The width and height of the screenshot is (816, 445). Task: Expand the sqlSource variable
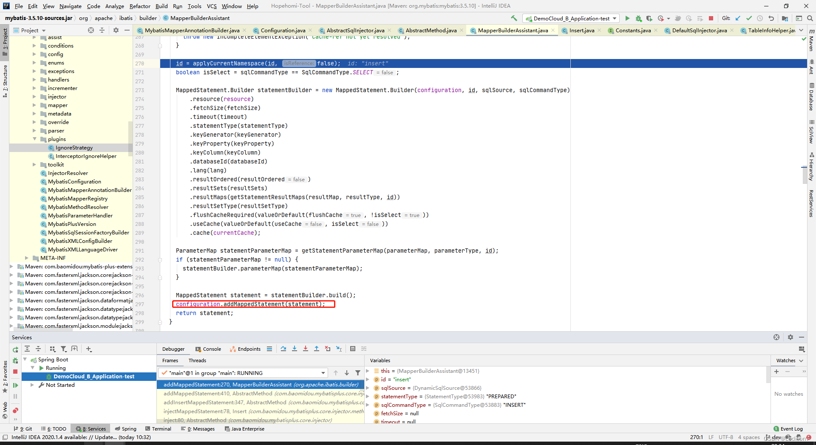368,388
